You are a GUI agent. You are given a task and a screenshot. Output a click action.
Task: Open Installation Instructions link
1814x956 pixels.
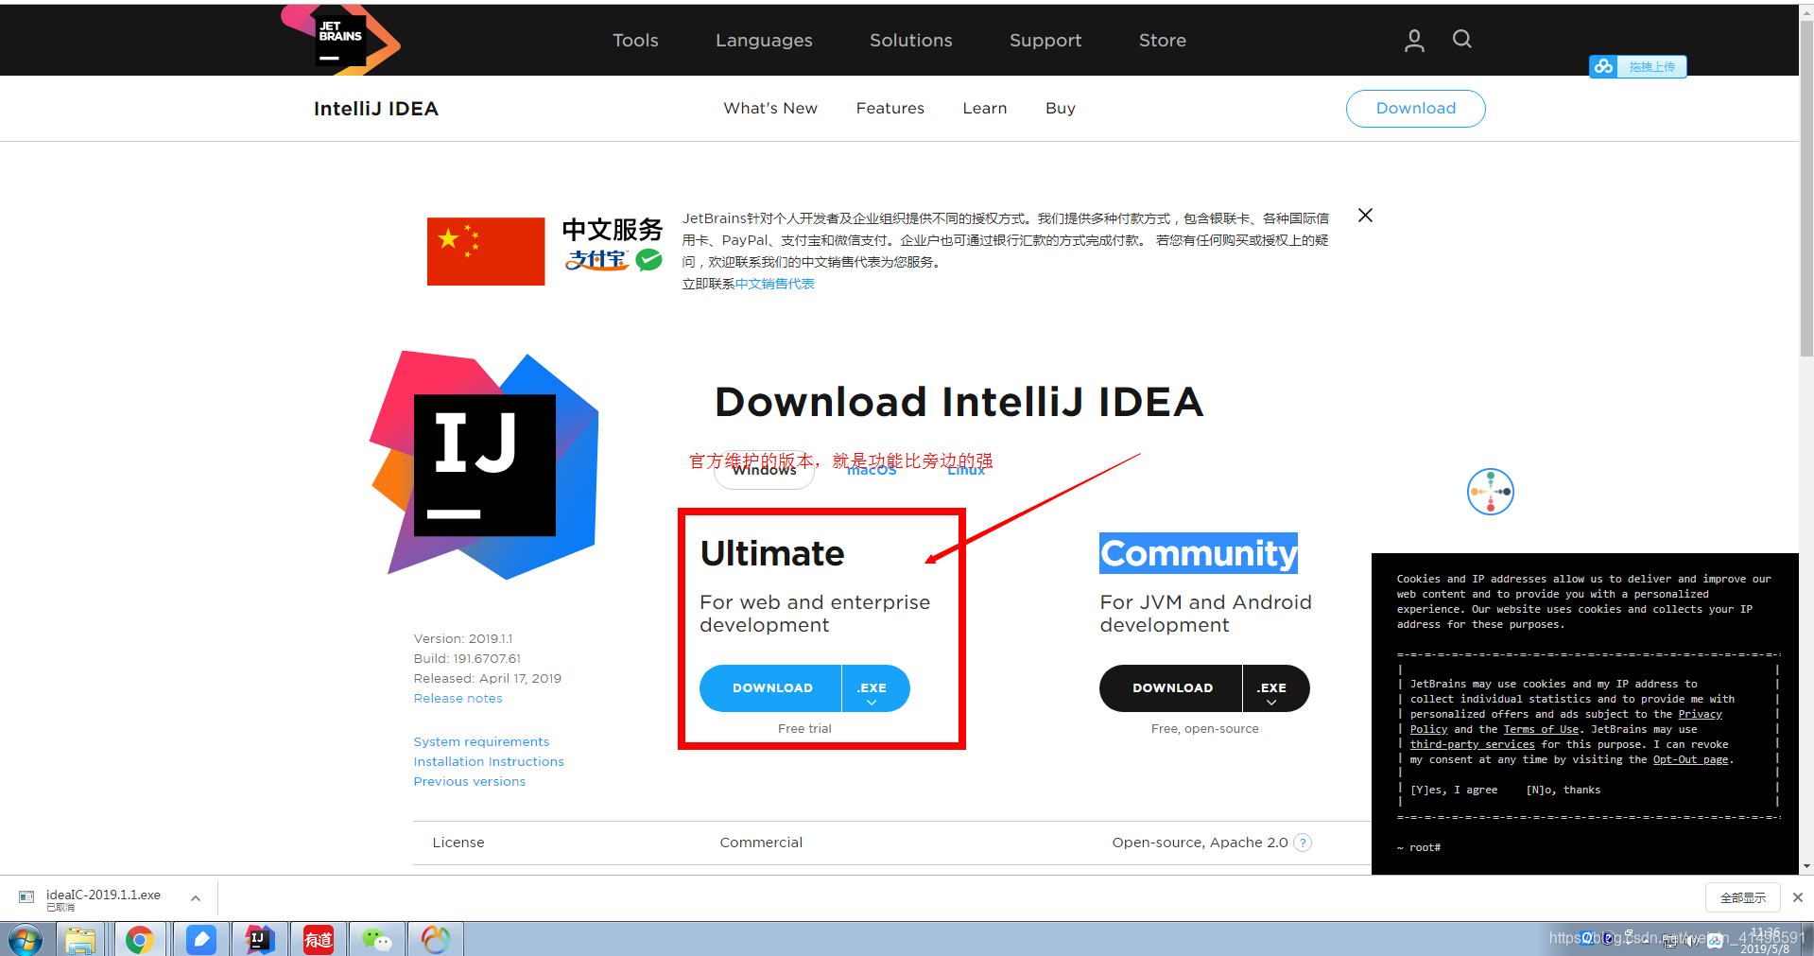489,761
